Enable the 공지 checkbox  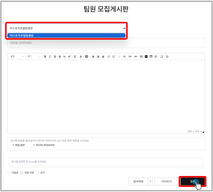[37, 172]
